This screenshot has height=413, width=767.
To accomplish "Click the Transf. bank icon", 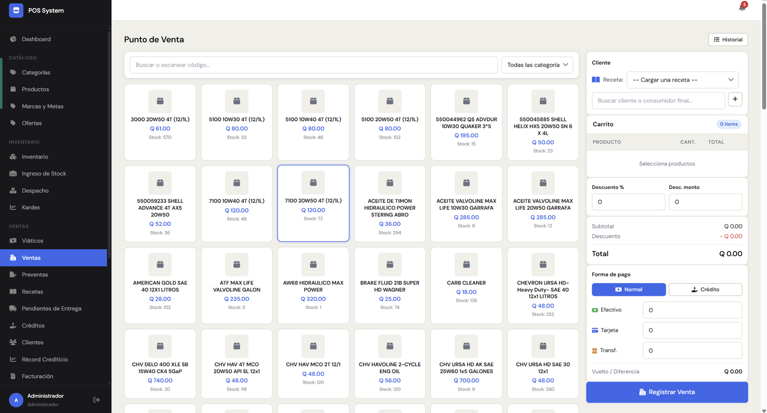I will pyautogui.click(x=595, y=351).
